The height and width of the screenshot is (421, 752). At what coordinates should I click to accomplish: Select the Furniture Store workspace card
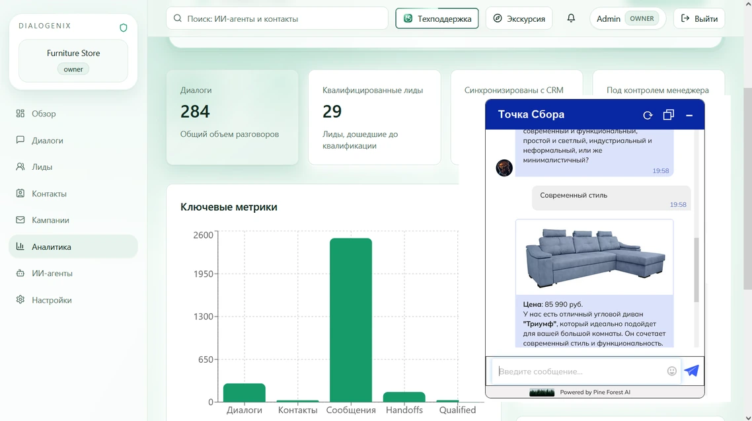coord(73,61)
